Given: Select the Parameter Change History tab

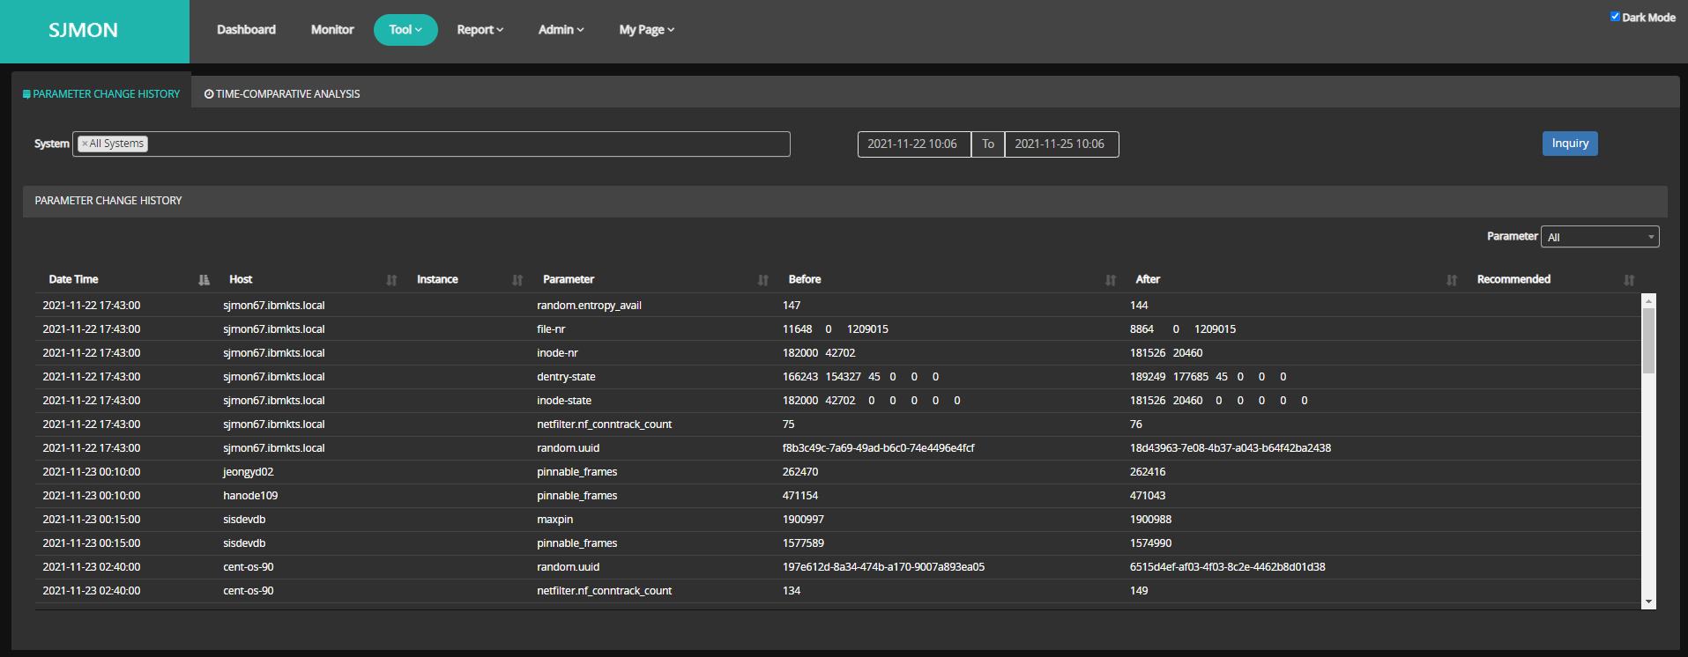Looking at the screenshot, I should 101,94.
